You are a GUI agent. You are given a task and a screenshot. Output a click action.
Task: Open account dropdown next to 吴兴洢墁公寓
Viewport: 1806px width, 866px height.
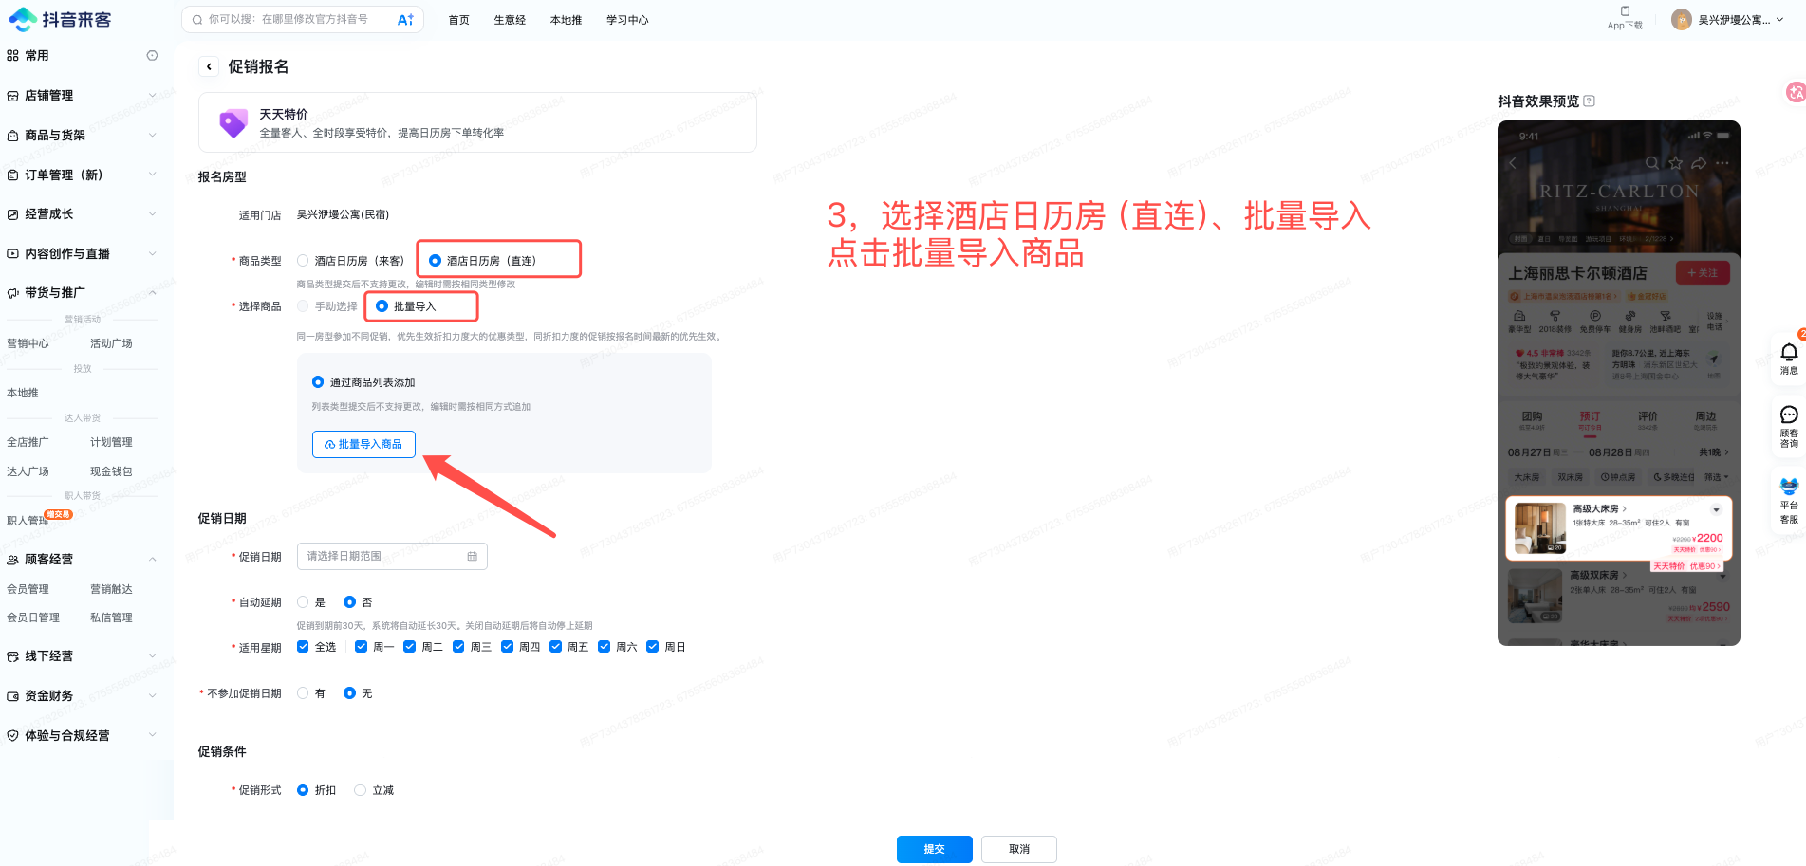point(1780,20)
